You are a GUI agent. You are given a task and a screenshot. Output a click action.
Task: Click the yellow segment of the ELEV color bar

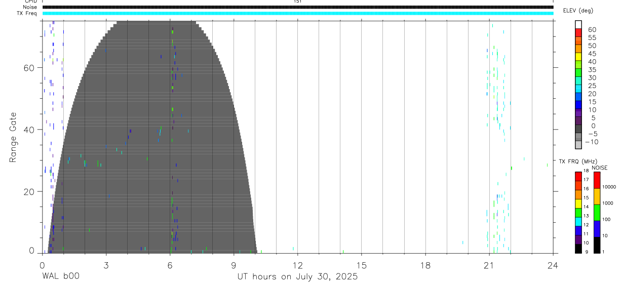pyautogui.click(x=578, y=56)
